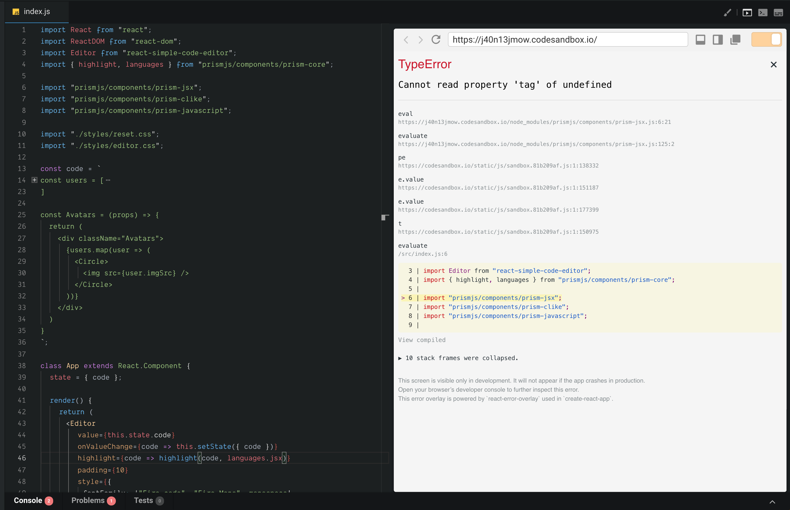Screen dimensions: 790x510
Task: Click the prettify brush icon
Action: click(x=727, y=13)
